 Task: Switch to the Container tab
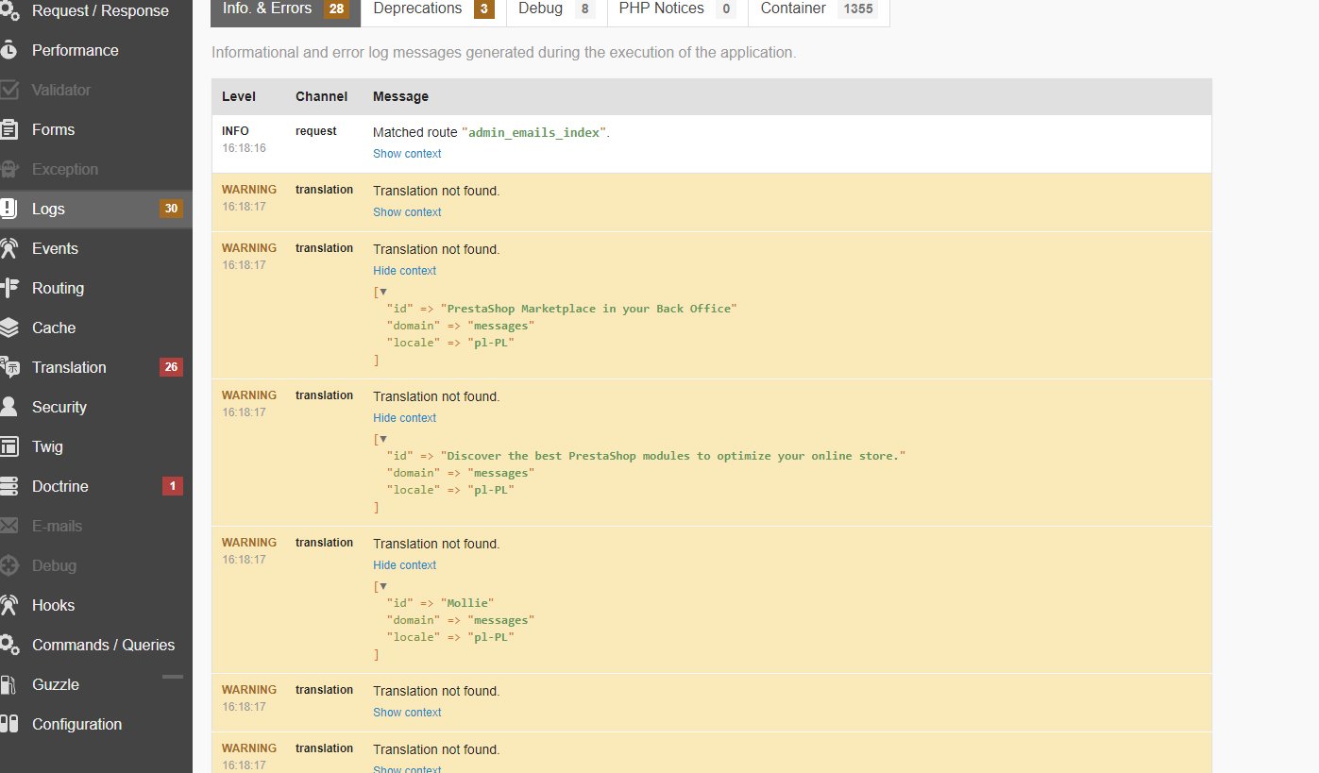pos(818,8)
